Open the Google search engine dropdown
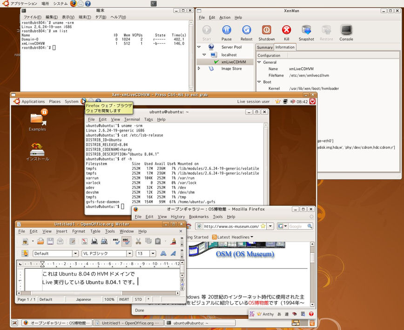This screenshot has height=330, width=404. coord(286,226)
